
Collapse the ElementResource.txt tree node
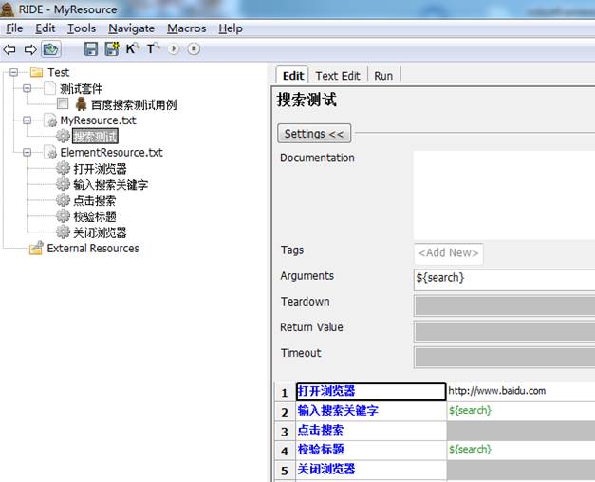27,152
